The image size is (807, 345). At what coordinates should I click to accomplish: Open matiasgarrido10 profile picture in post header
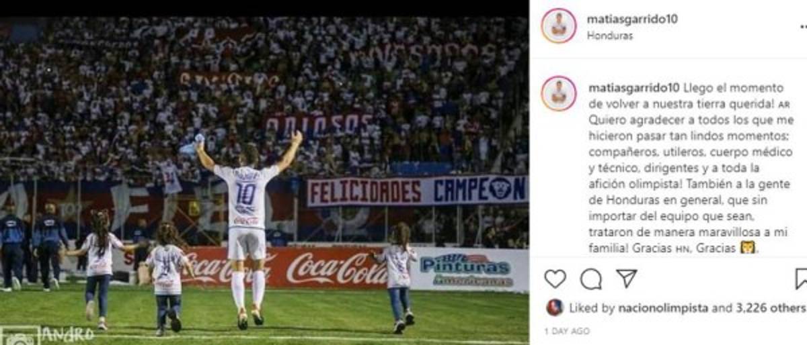click(x=559, y=26)
